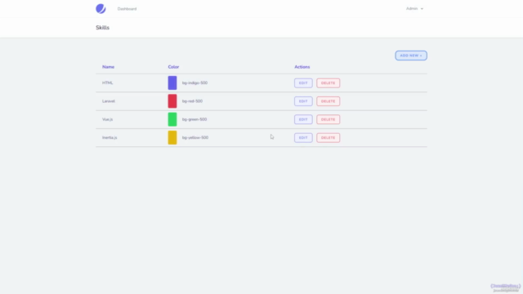Open the Dashboard nav link
Image resolution: width=523 pixels, height=294 pixels.
127,9
